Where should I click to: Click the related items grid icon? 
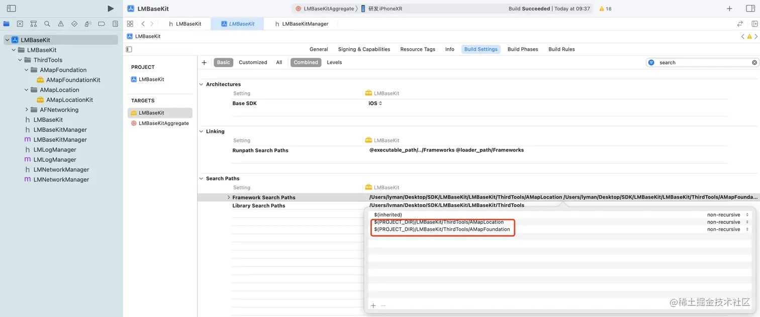[130, 24]
